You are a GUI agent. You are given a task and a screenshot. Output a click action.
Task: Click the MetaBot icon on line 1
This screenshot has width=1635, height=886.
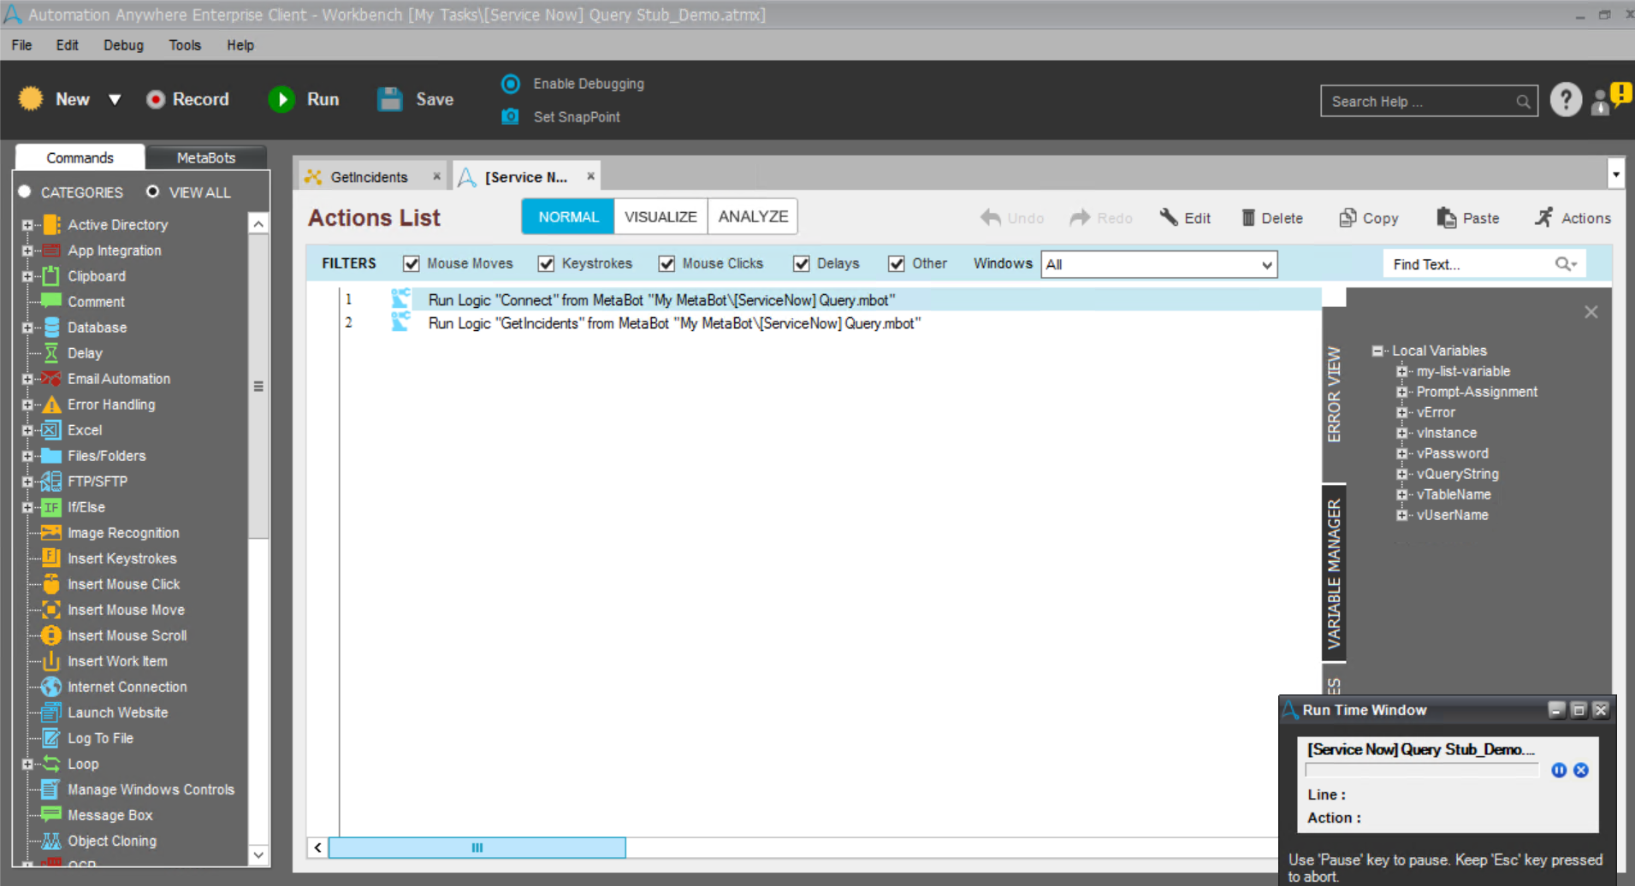click(400, 299)
